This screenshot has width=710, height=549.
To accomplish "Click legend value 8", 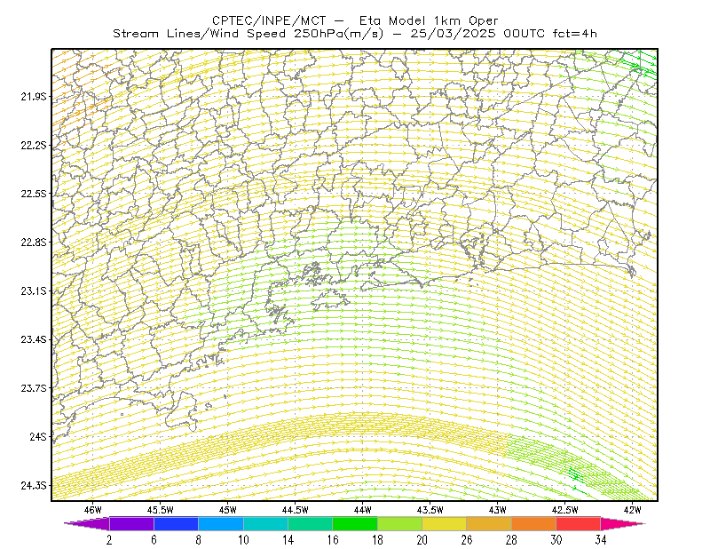I will coord(198,540).
